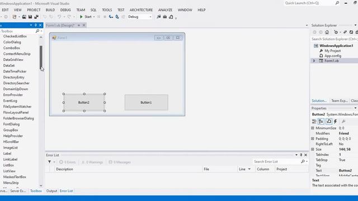Open the Debug configuration dropdown
The height and width of the screenshot is (201, 358).
pos(150,17)
